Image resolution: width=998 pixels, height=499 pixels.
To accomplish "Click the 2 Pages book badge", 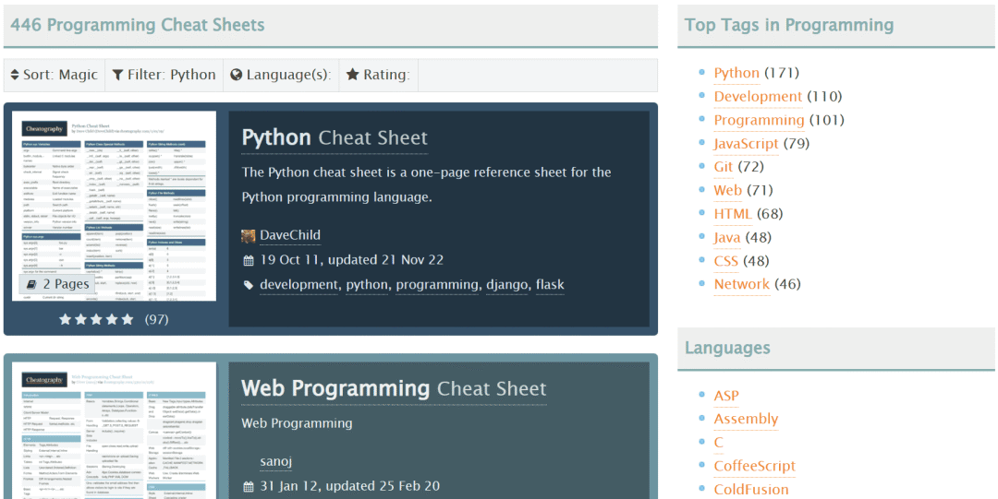I will click(x=58, y=284).
